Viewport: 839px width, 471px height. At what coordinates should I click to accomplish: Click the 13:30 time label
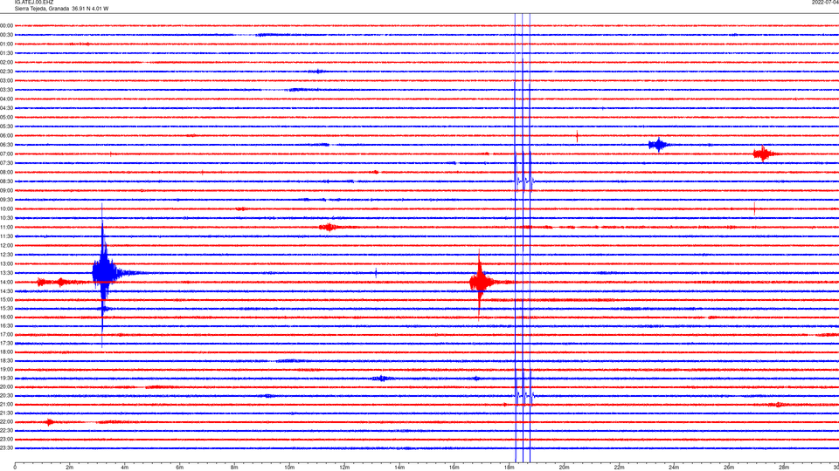6,273
